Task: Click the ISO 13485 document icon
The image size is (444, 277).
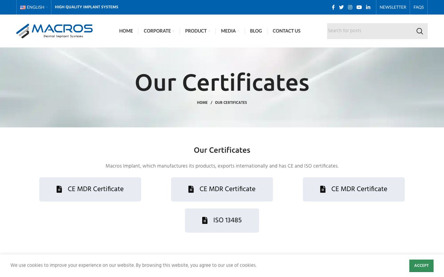Action: [205, 221]
